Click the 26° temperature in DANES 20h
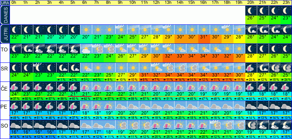Screen dimensions: 292x139 coord(251,18)
